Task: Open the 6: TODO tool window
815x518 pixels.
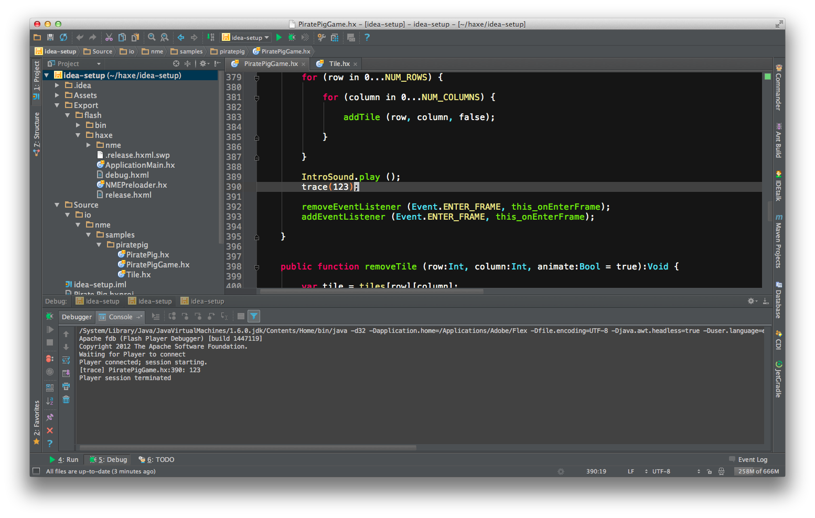Action: click(x=156, y=459)
